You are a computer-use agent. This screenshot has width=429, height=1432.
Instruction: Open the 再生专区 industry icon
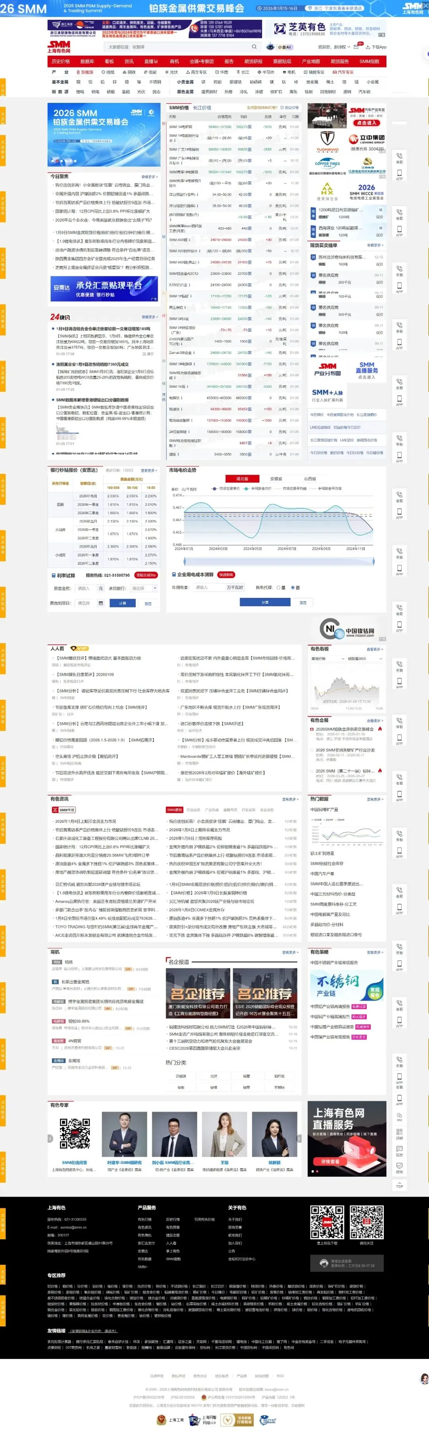188,72
